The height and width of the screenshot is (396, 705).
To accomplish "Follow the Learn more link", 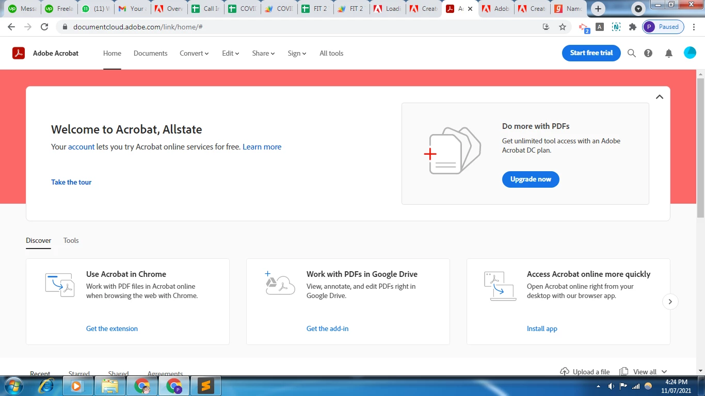I will [x=262, y=147].
